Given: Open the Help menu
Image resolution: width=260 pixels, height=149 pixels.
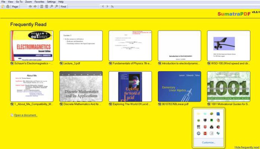Looking at the screenshot, I should pyautogui.click(x=61, y=1).
